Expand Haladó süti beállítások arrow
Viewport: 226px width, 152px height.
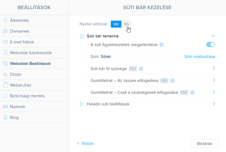(214, 104)
